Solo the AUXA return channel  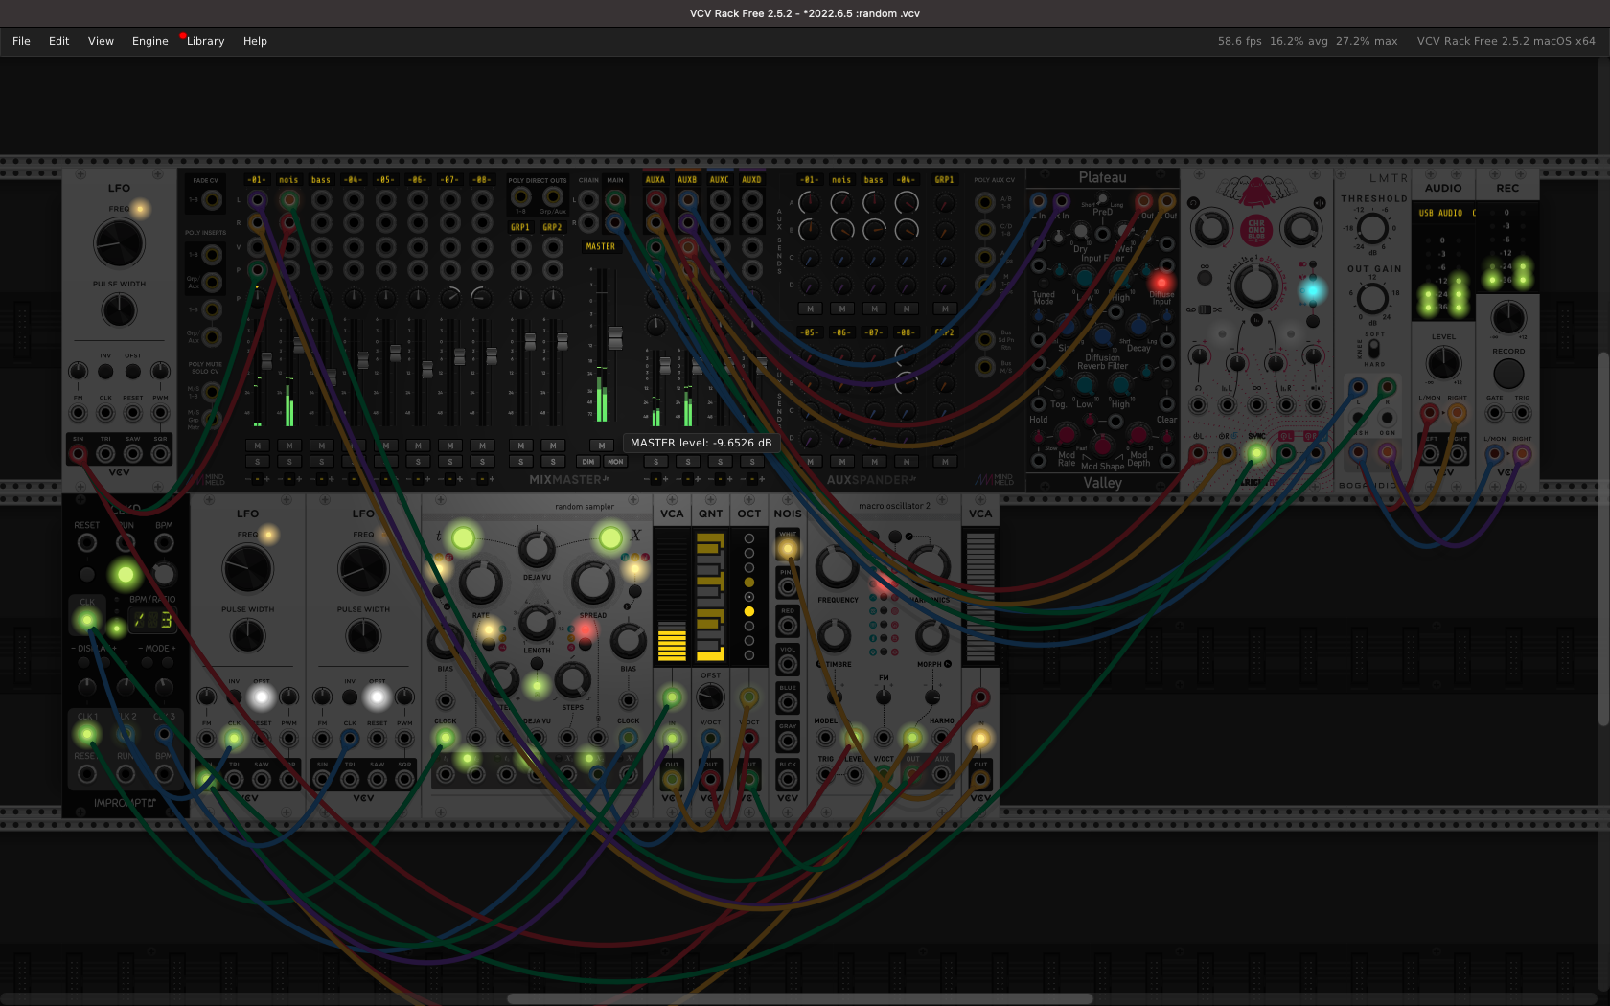click(x=655, y=462)
